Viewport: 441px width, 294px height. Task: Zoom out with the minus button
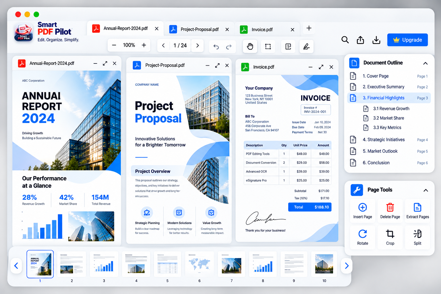point(114,45)
